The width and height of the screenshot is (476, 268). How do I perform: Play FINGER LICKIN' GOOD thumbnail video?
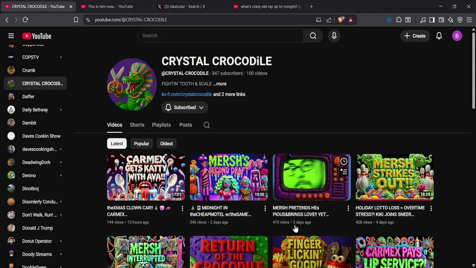tap(312, 252)
